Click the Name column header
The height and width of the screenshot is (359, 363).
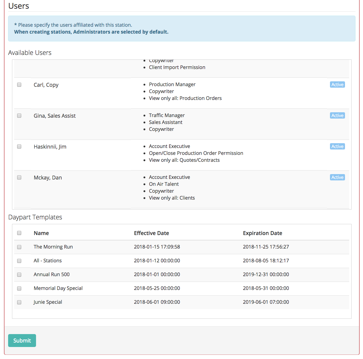(x=41, y=233)
